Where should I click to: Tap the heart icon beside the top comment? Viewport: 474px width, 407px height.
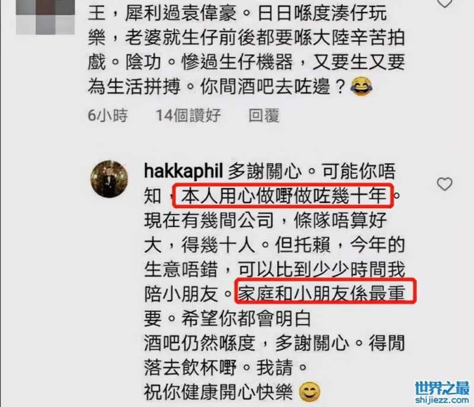(x=444, y=3)
